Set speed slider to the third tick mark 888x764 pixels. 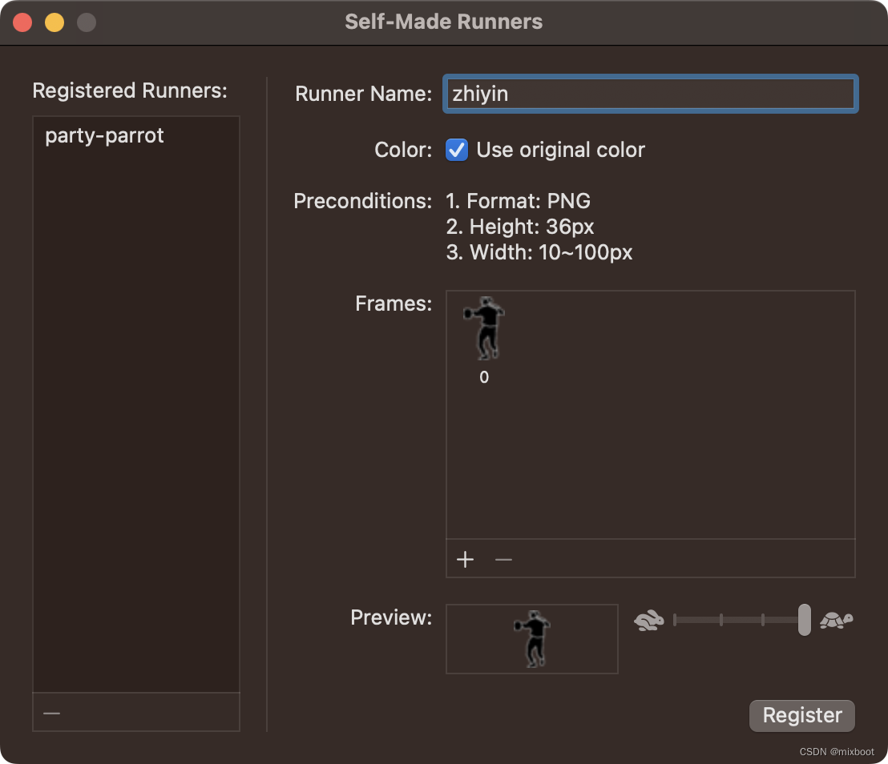(x=763, y=620)
